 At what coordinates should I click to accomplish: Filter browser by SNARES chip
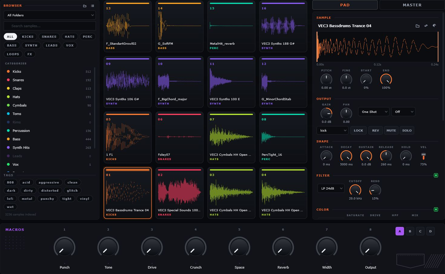click(x=49, y=37)
